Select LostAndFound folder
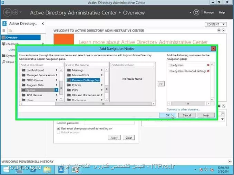Screen dimensions: 234x175 pos(35,70)
